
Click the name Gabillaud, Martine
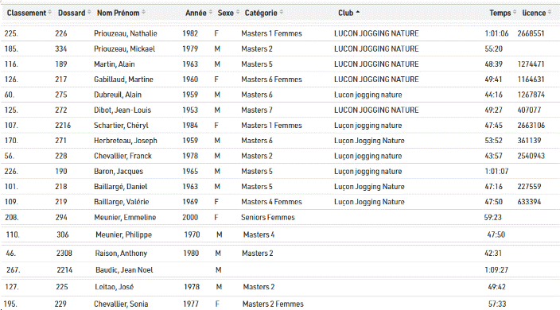coord(123,79)
